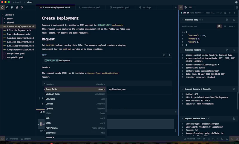239x144 pixels.
Task: Collapse the Request Headers Sent section
Action: [182, 118]
